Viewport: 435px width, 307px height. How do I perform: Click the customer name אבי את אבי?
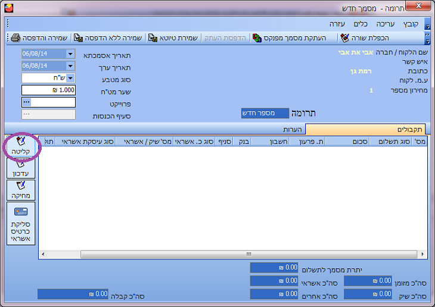[355, 52]
